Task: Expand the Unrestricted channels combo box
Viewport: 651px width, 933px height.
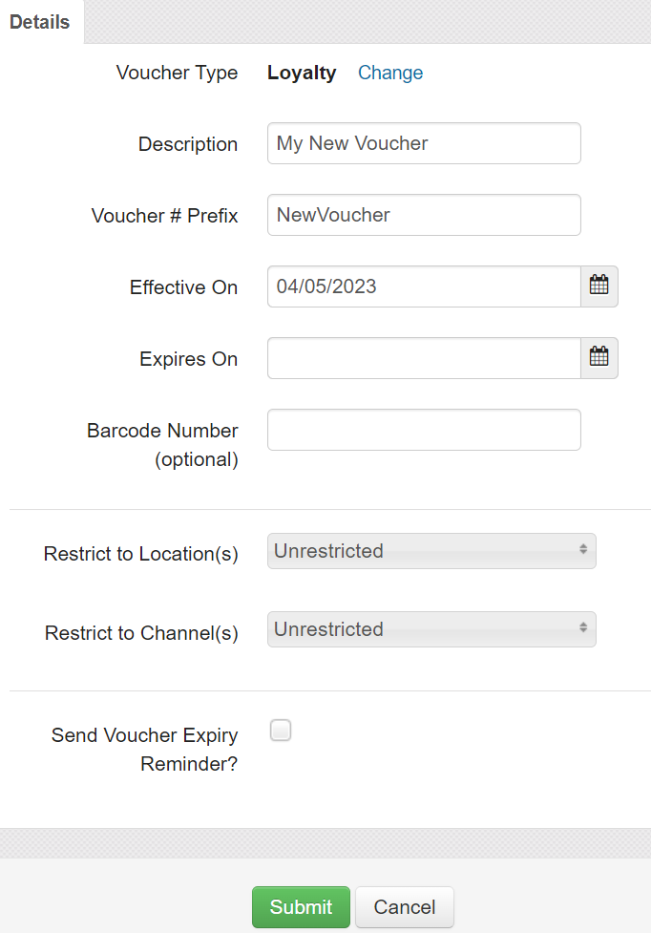Action: tap(431, 629)
